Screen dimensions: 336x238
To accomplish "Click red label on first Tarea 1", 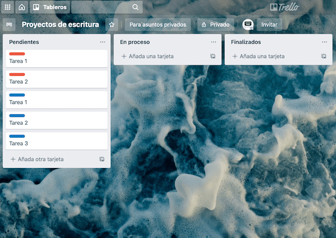I will coord(17,54).
